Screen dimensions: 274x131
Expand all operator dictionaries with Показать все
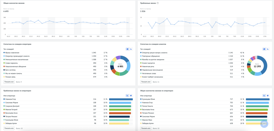click(9, 82)
